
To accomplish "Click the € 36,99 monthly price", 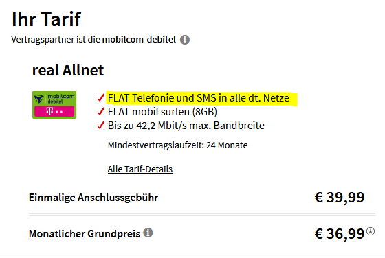I will (340, 233).
